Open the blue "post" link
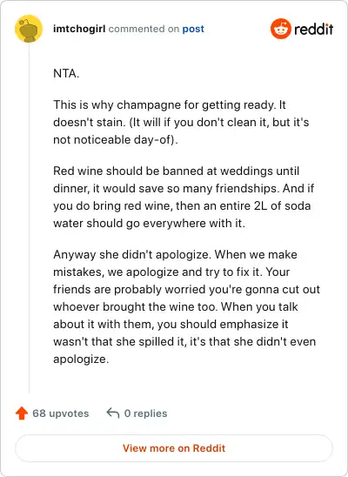 [193, 30]
